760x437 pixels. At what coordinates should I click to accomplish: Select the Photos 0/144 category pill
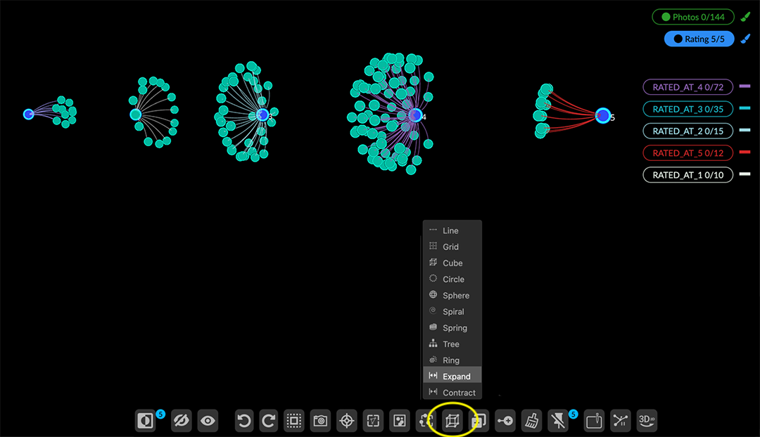coord(692,17)
